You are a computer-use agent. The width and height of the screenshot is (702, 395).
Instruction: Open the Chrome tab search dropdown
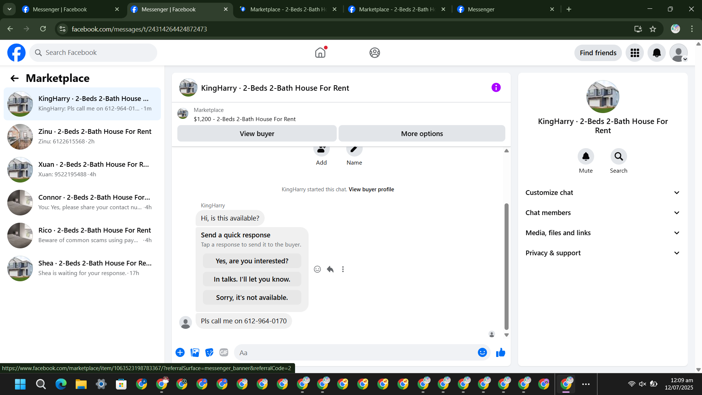point(10,9)
